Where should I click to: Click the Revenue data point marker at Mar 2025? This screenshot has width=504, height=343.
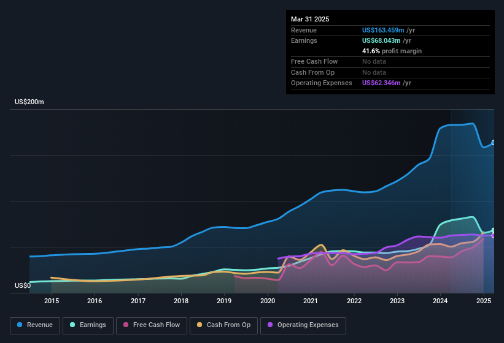(x=494, y=143)
